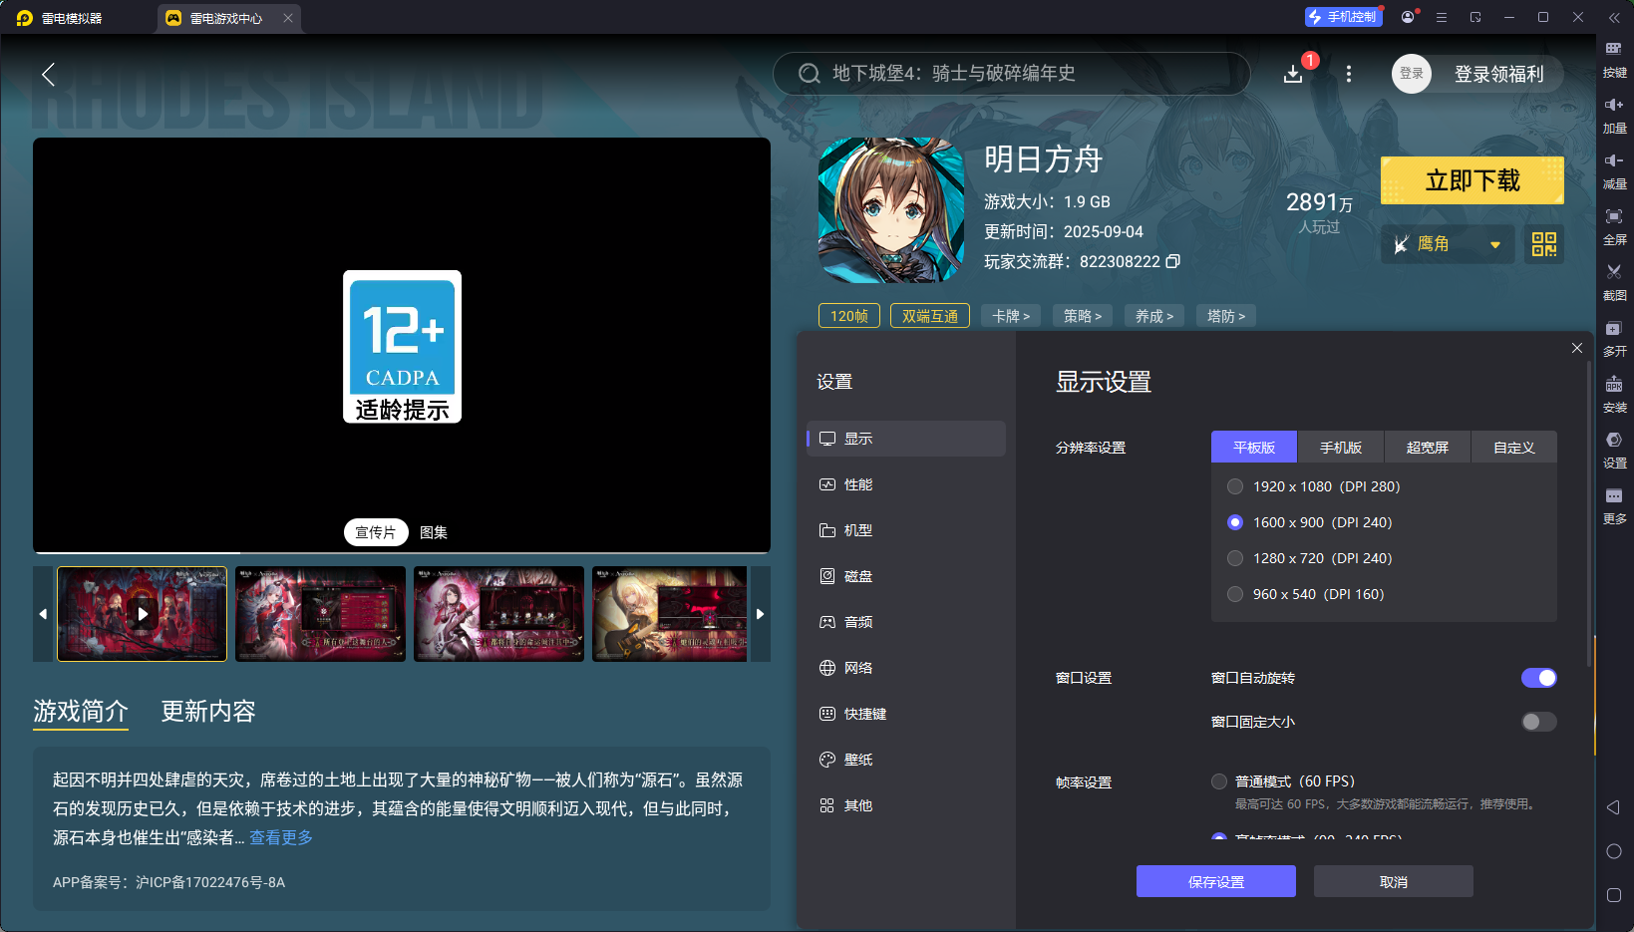
Task: Select the 宣传片 trailer tab
Action: pos(376,532)
